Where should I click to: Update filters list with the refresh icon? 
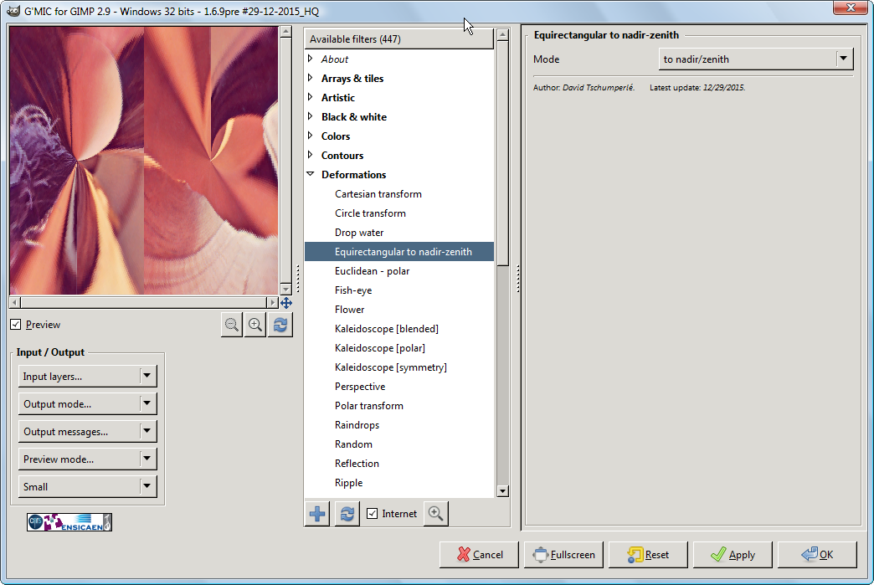347,514
